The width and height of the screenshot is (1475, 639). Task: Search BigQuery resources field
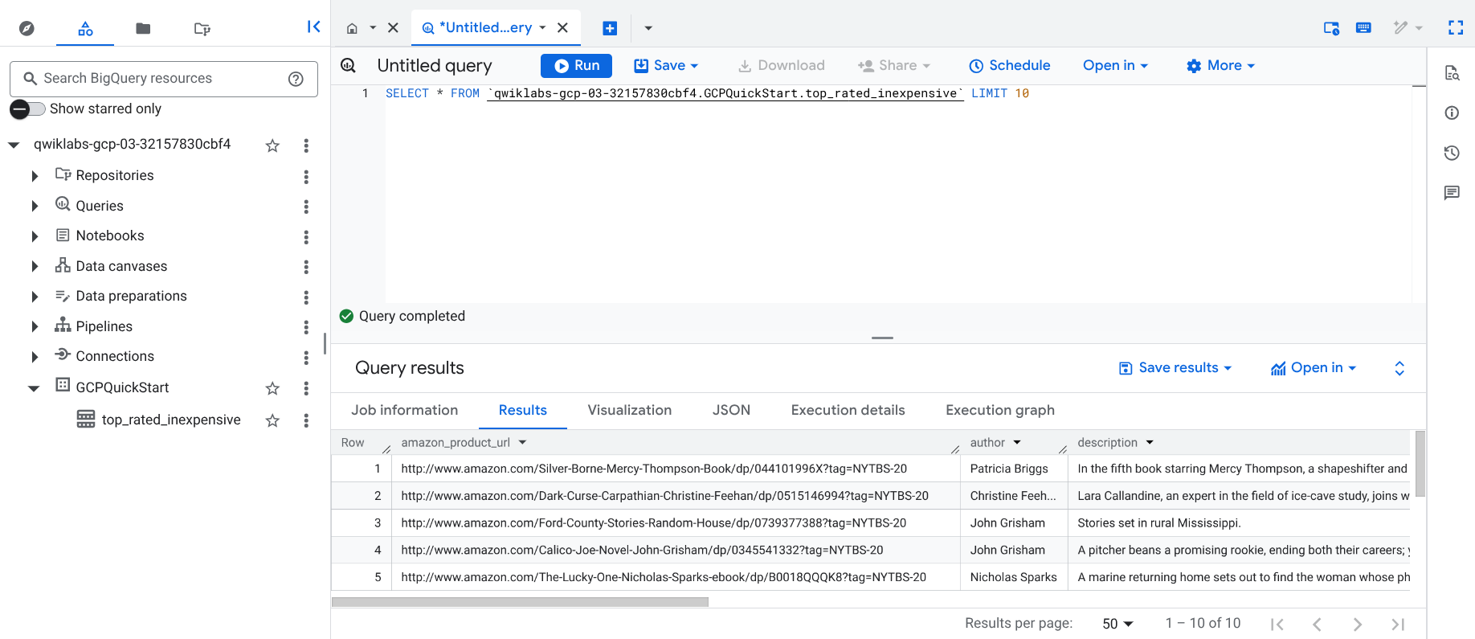[164, 79]
